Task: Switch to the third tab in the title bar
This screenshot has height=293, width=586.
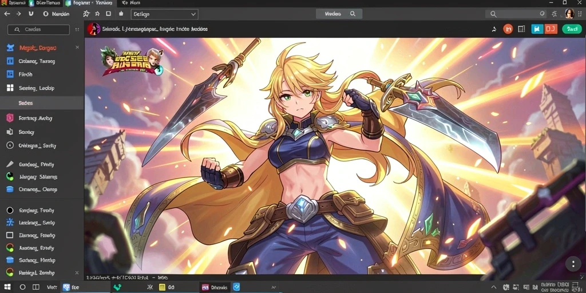Action: pos(89,3)
